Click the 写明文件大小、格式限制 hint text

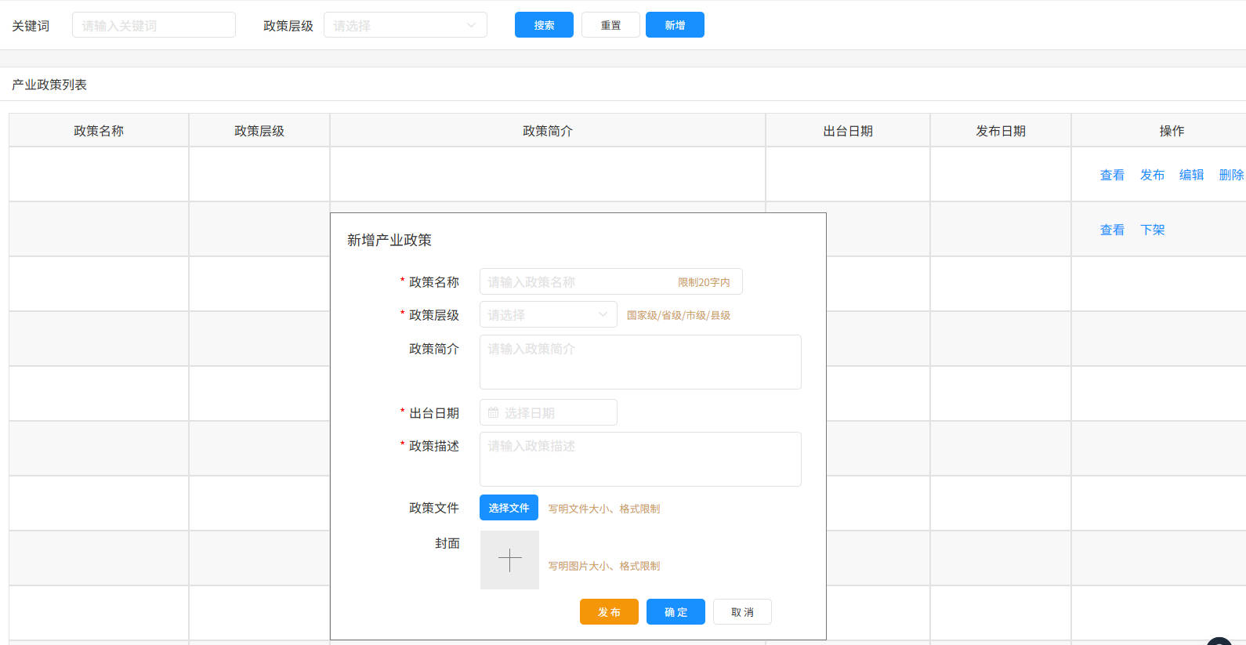pos(603,509)
